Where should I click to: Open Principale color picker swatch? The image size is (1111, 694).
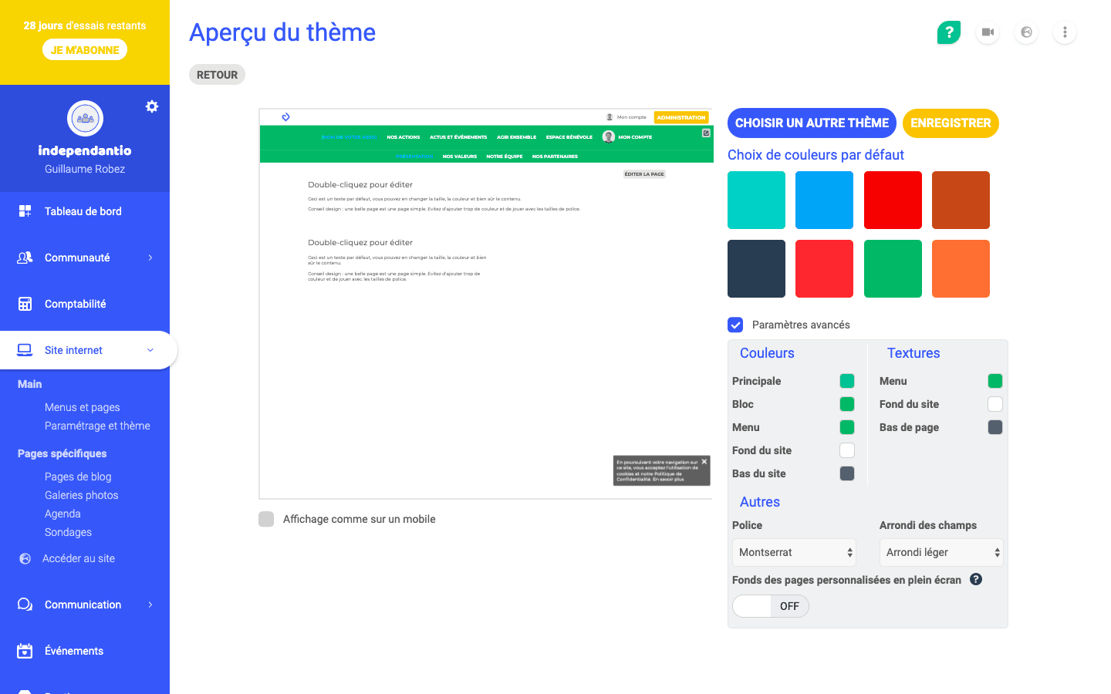point(847,381)
